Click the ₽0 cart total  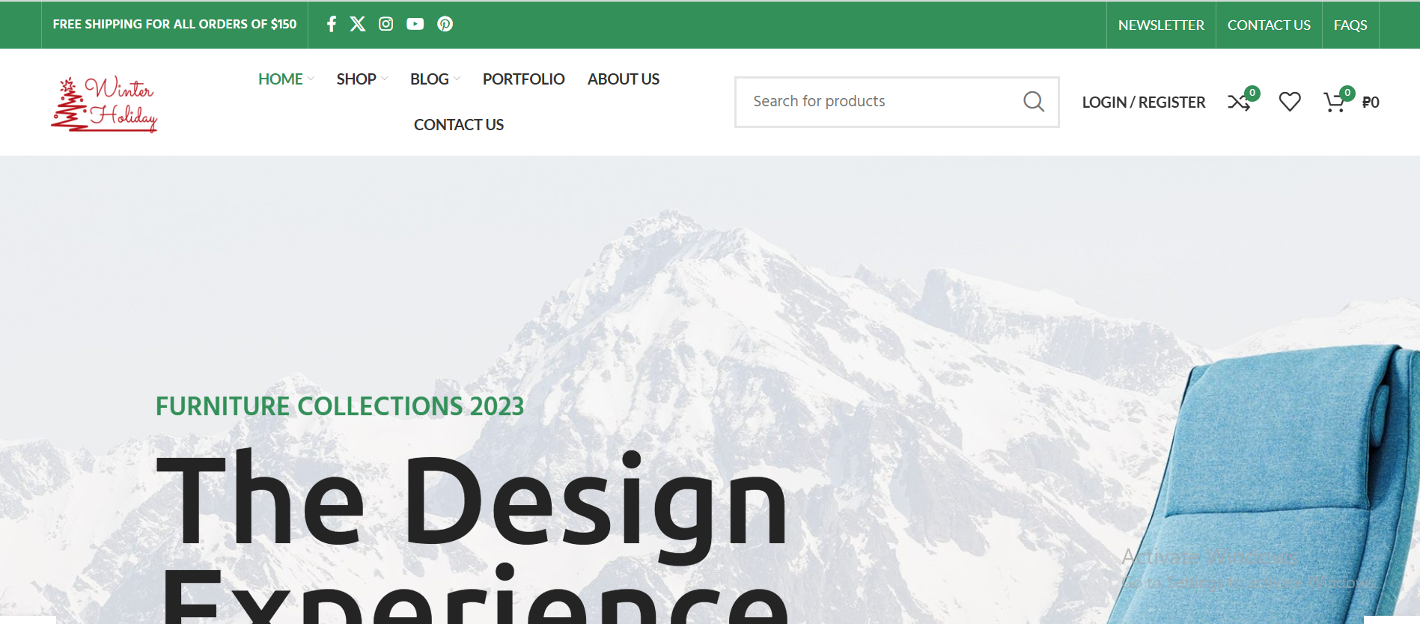coord(1371,102)
